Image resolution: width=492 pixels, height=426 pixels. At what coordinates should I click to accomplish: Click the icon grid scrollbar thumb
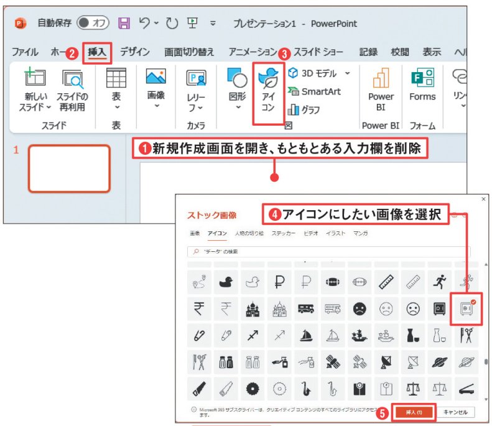(x=486, y=362)
